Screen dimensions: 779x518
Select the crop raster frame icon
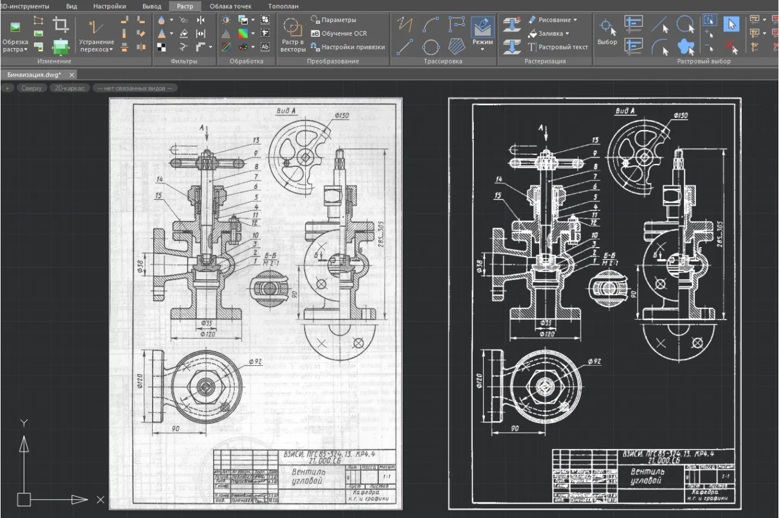61,24
